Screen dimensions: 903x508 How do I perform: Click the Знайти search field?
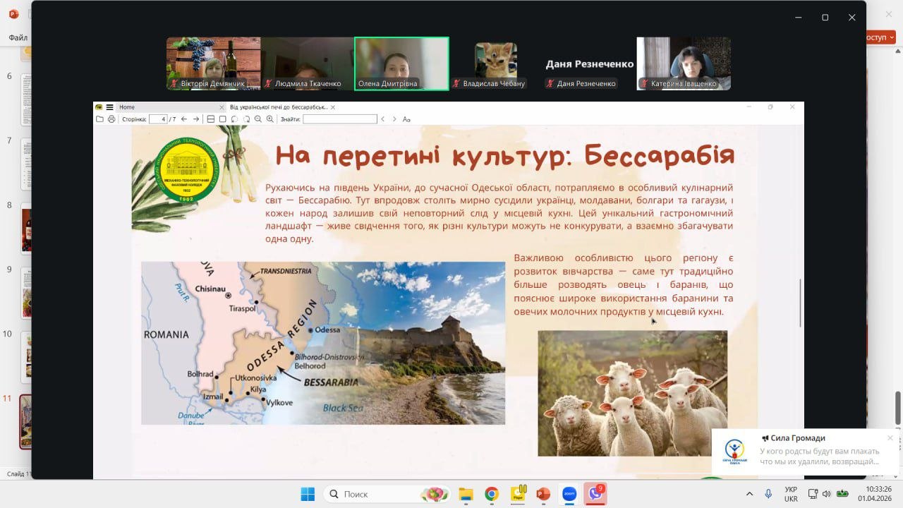click(x=339, y=119)
